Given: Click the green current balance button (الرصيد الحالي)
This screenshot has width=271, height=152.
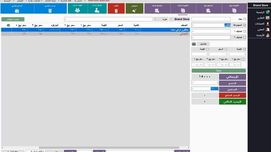Looking at the screenshot, I should click(232, 102).
